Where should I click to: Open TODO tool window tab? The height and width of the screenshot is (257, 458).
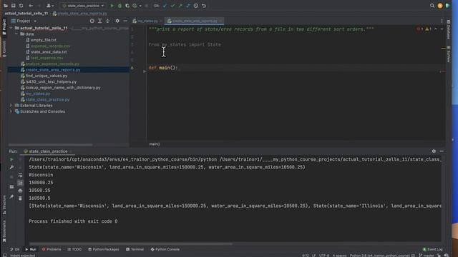point(74,249)
